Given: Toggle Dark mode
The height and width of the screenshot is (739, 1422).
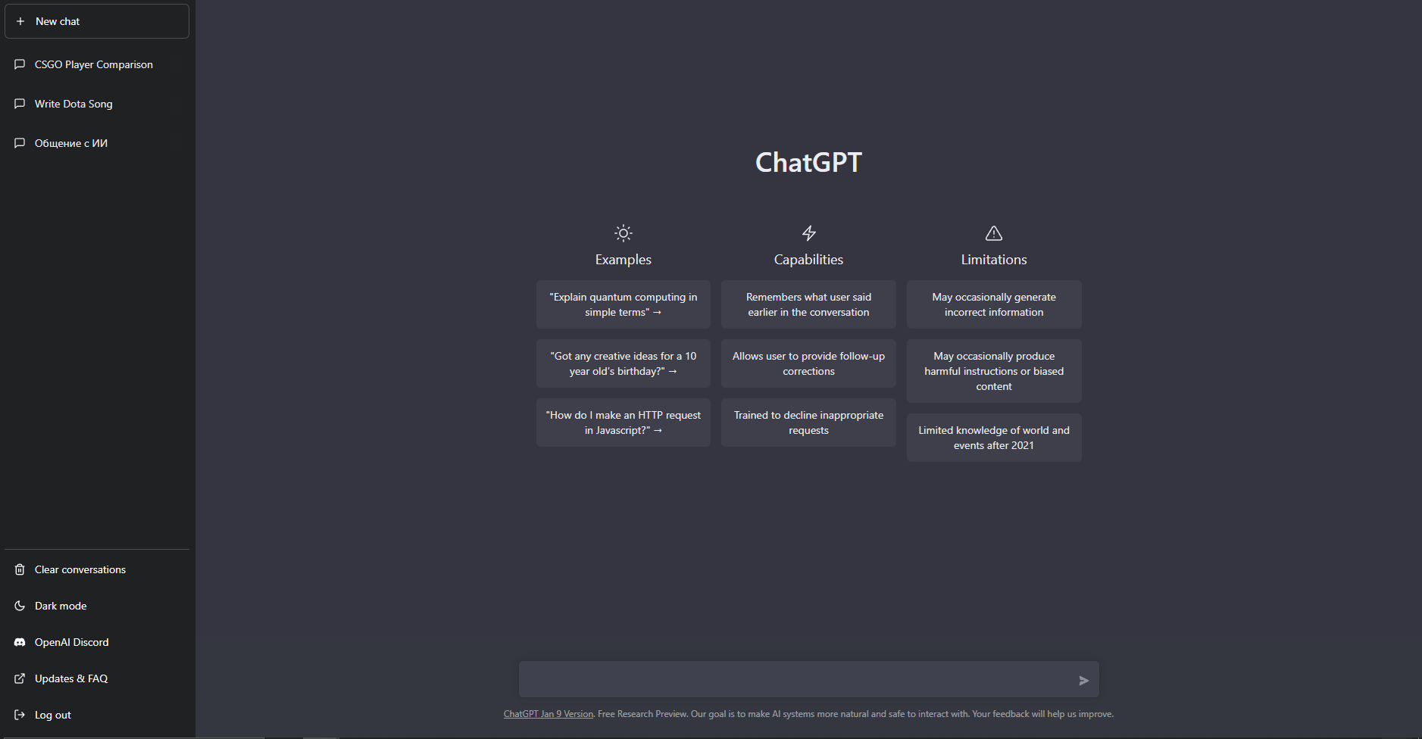Looking at the screenshot, I should [x=97, y=606].
